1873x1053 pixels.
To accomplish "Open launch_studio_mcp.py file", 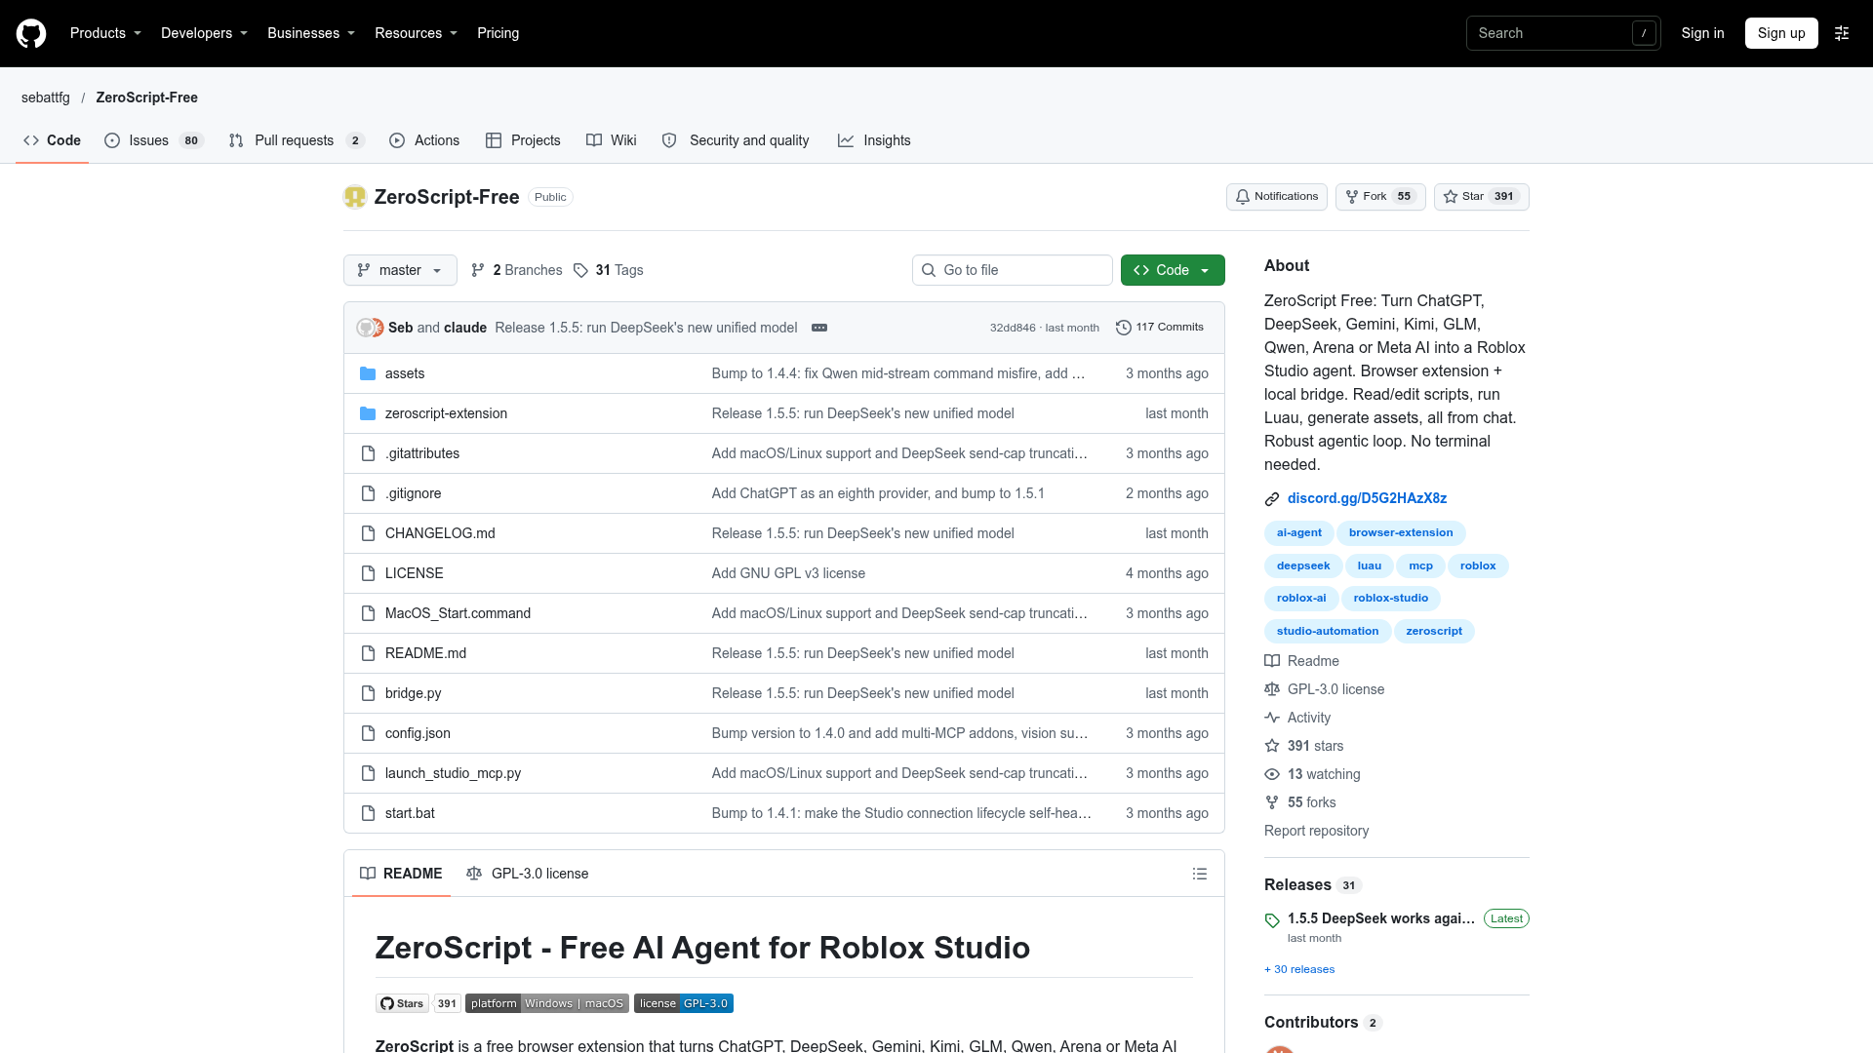I will point(453,773).
